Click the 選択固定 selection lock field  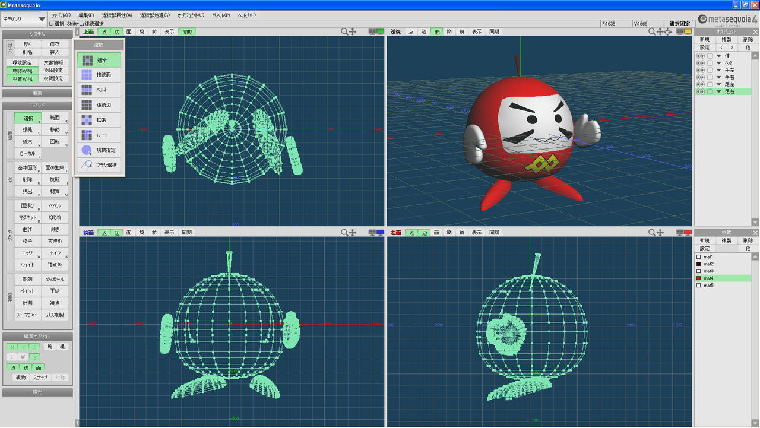tap(679, 24)
